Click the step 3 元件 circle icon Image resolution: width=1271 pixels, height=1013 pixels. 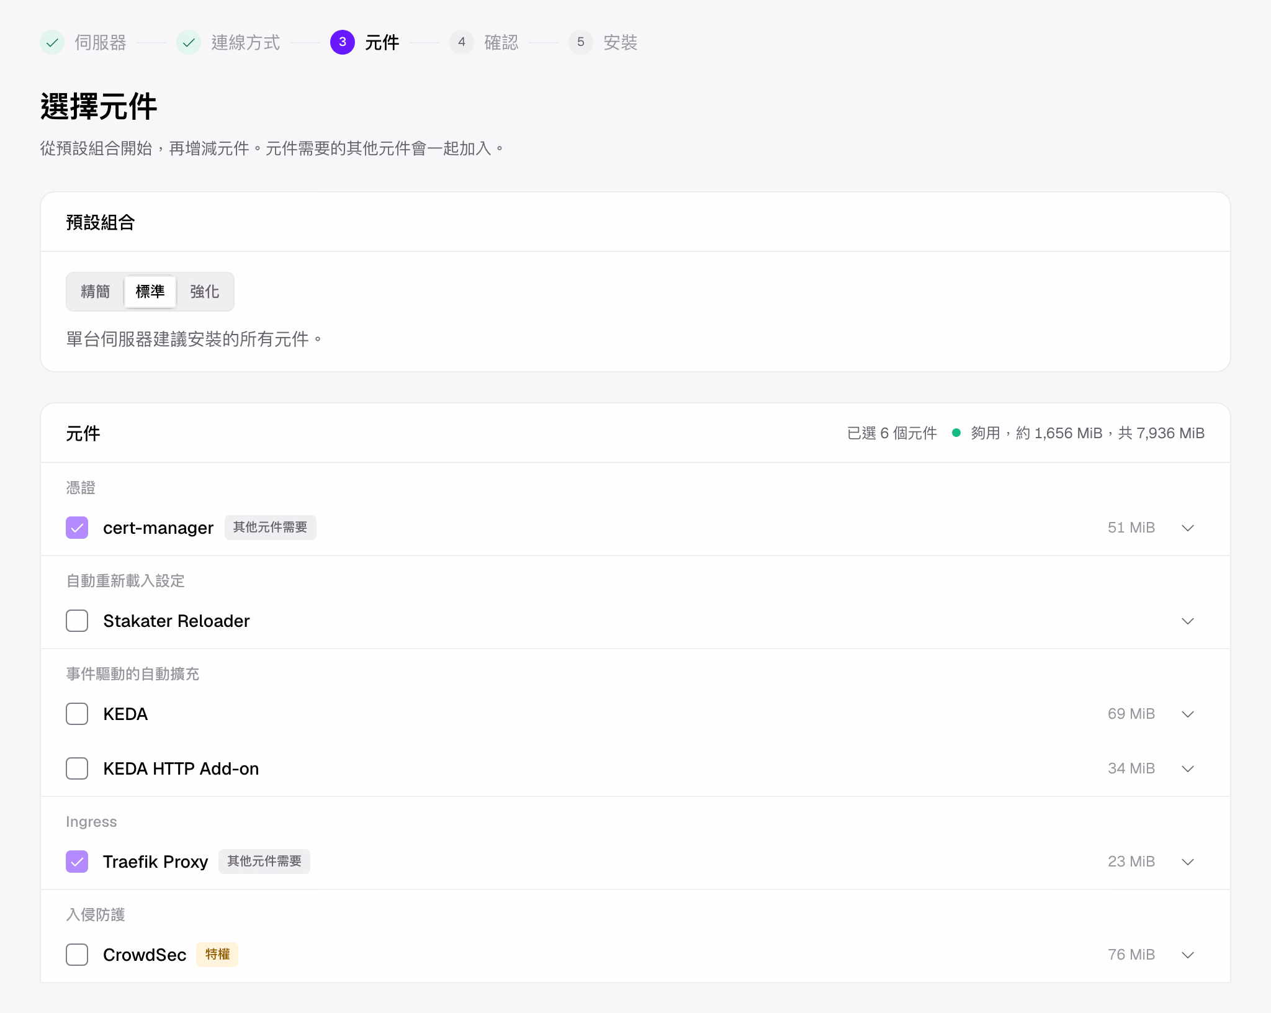click(343, 42)
